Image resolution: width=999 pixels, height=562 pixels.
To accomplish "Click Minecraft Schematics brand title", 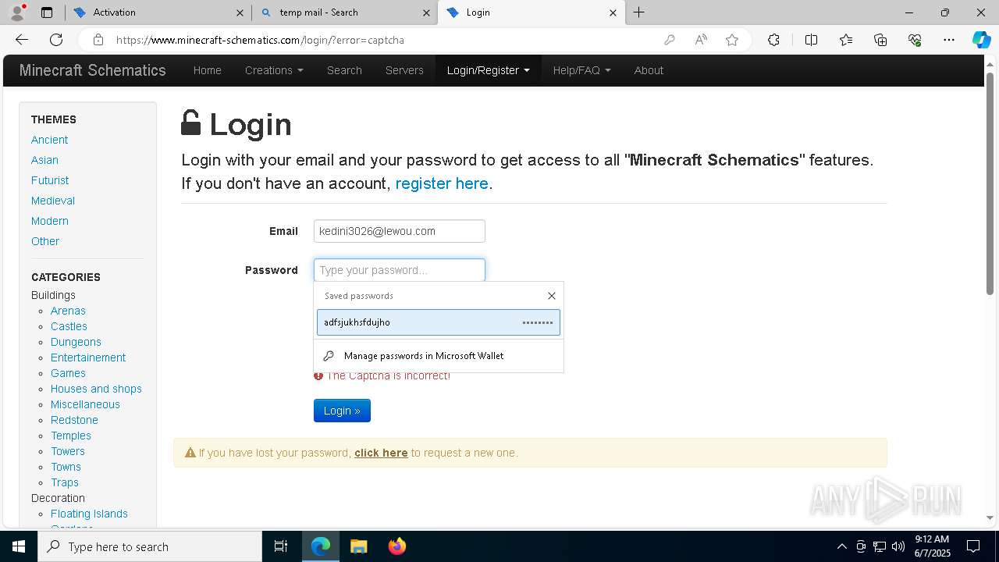I will pyautogui.click(x=93, y=70).
